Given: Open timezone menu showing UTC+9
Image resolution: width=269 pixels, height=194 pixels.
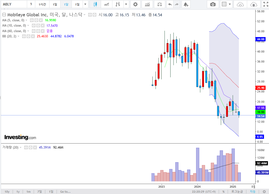Looking at the screenshot, I should [x=204, y=192].
